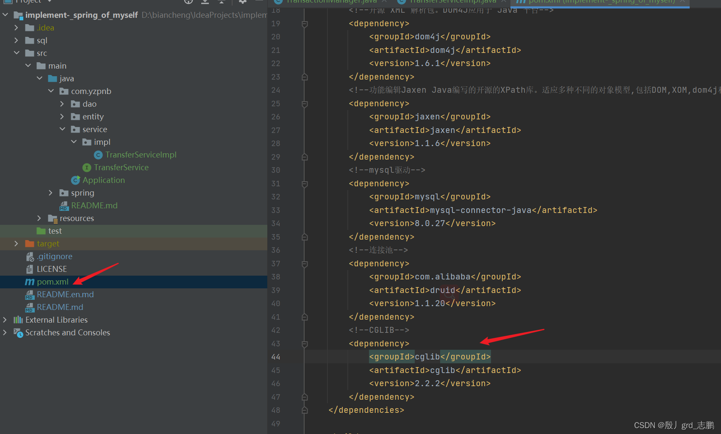Toggle the fold marker on line 43

[305, 344]
